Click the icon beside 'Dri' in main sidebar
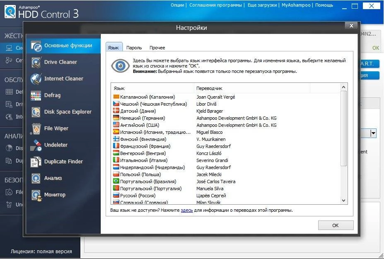The height and width of the screenshot is (259, 384). point(9,104)
